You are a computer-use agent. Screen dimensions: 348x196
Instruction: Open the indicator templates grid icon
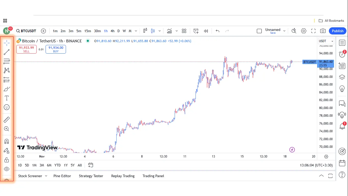coord(184,31)
